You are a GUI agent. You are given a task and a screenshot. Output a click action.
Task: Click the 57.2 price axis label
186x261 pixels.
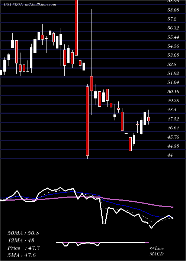[172, 19]
